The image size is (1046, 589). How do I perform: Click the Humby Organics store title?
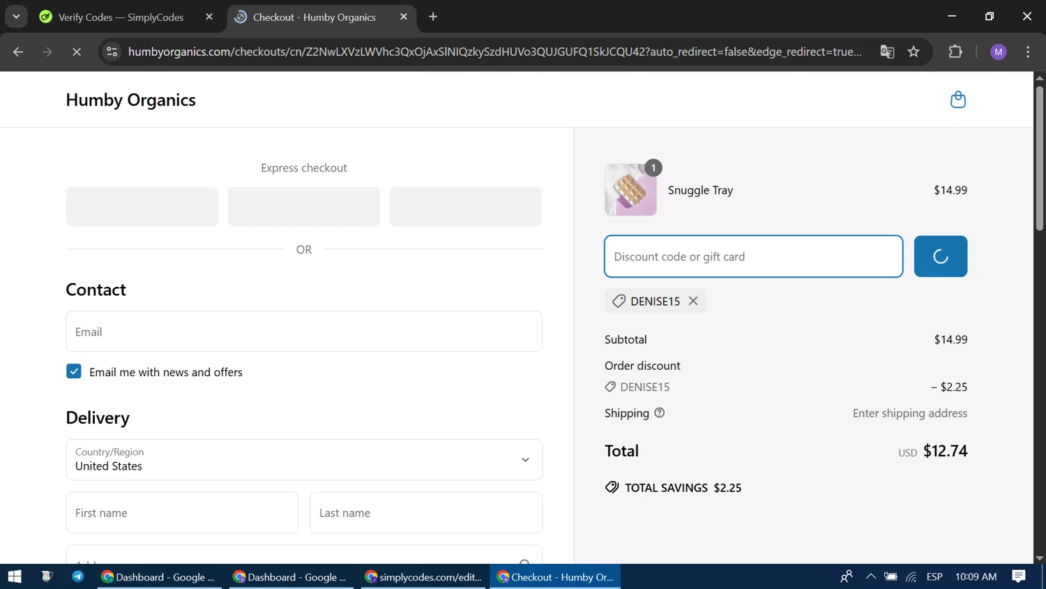130,100
